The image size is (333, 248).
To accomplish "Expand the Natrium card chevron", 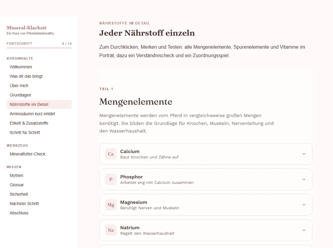I will pyautogui.click(x=304, y=230).
